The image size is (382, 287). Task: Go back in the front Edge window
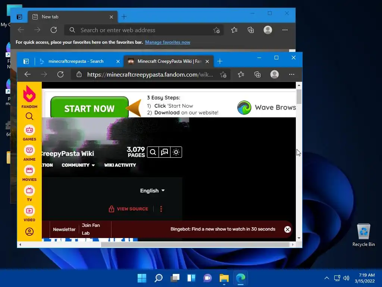pyautogui.click(x=28, y=74)
